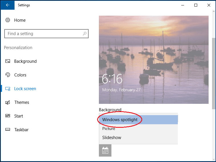The width and height of the screenshot is (216, 162).
Task: Select the Lock screen page
Action: click(25, 89)
